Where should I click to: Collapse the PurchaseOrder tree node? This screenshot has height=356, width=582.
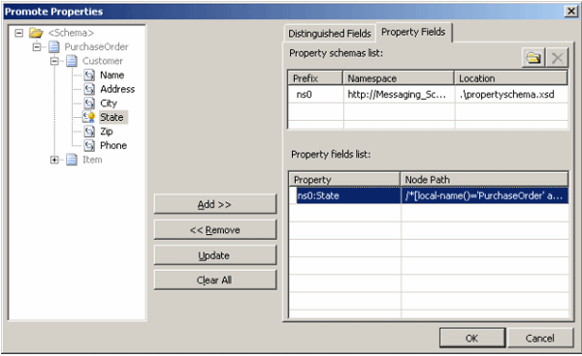(x=37, y=47)
